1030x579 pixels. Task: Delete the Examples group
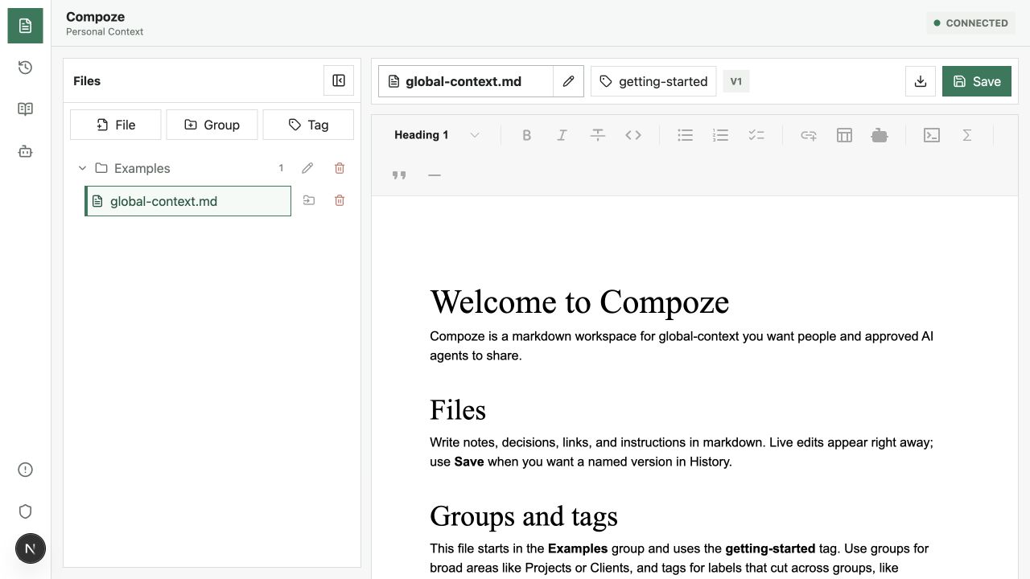(x=340, y=168)
